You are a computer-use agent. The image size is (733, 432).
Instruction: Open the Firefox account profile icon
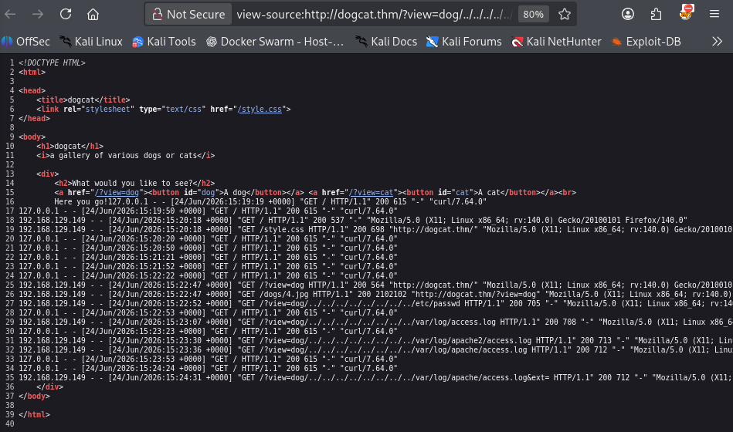(628, 15)
